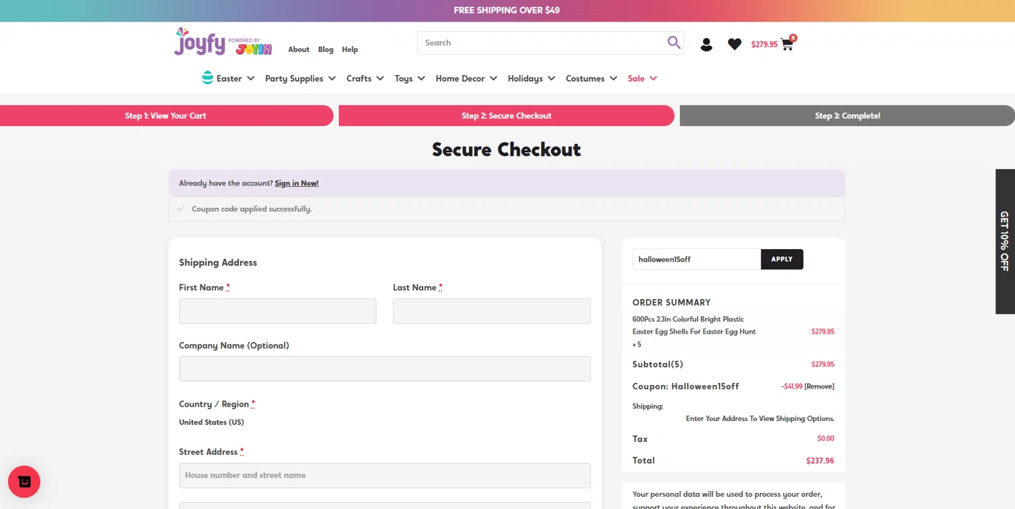
Task: Click the Tax value $0.00
Action: click(x=826, y=439)
